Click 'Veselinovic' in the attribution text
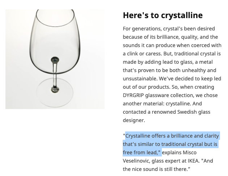This screenshot has width=228, height=176. click(136, 161)
